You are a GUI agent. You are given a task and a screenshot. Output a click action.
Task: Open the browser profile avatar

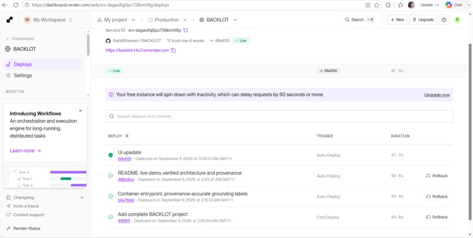click(411, 5)
